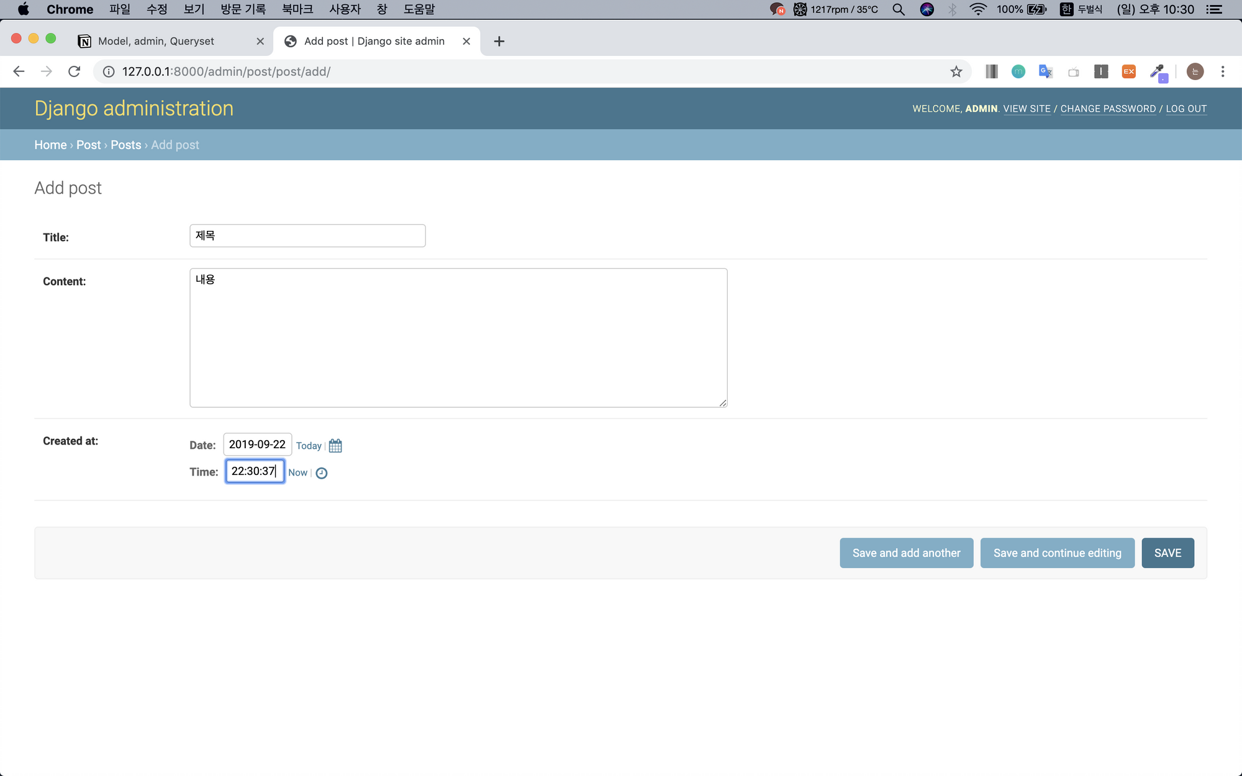Click inside the Content textarea
Image resolution: width=1242 pixels, height=776 pixels.
click(458, 338)
